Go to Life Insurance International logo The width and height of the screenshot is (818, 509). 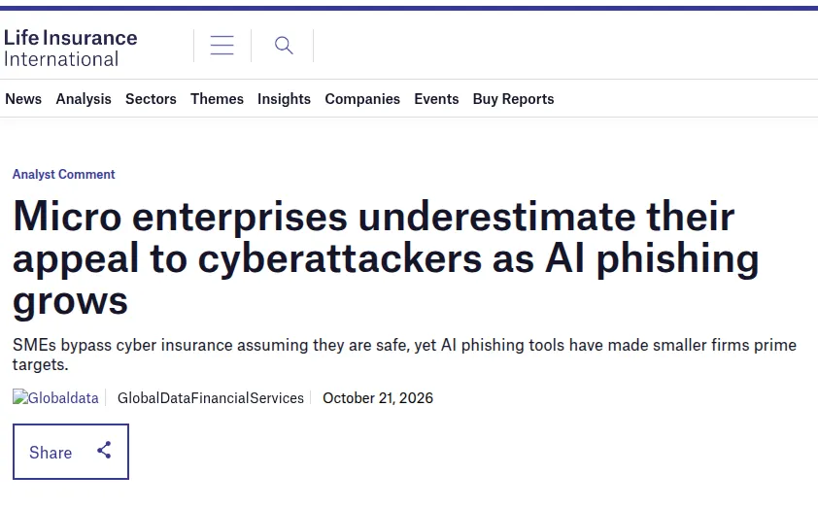click(70, 48)
